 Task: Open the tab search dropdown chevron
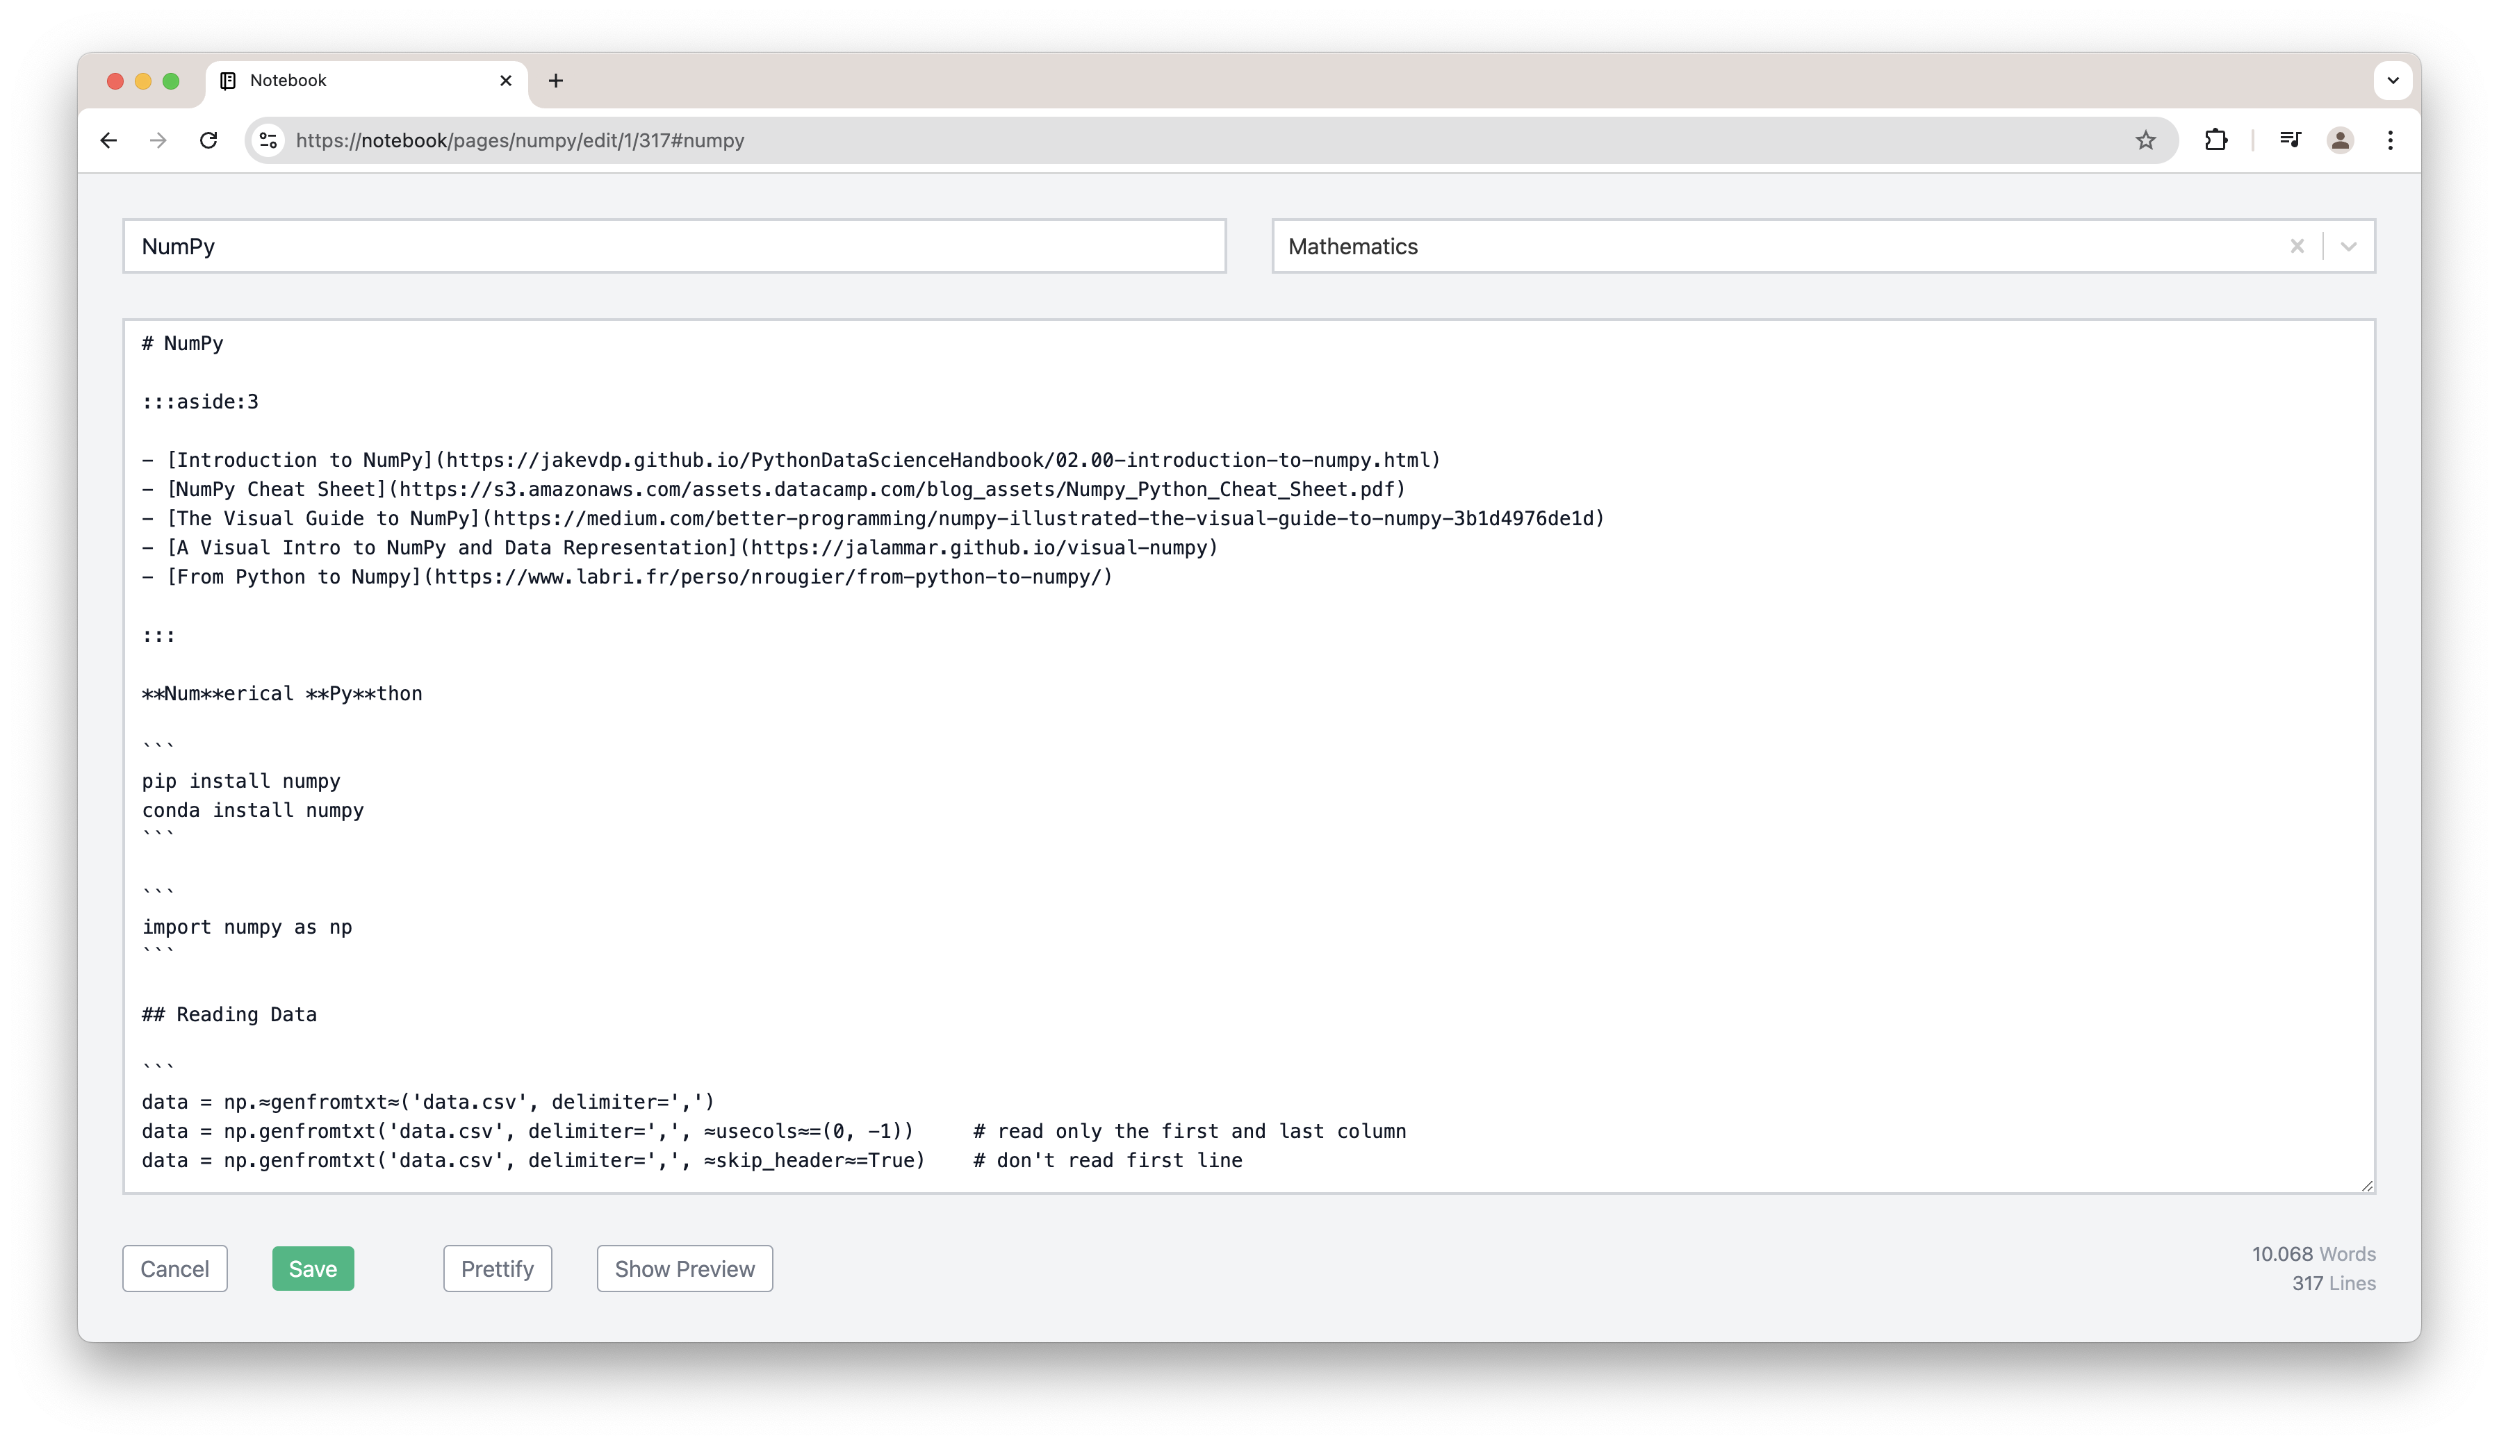2392,81
